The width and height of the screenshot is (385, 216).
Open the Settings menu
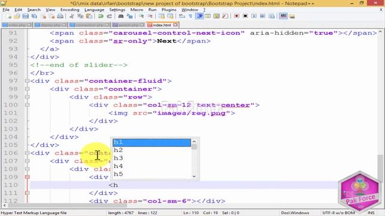pos(117,10)
